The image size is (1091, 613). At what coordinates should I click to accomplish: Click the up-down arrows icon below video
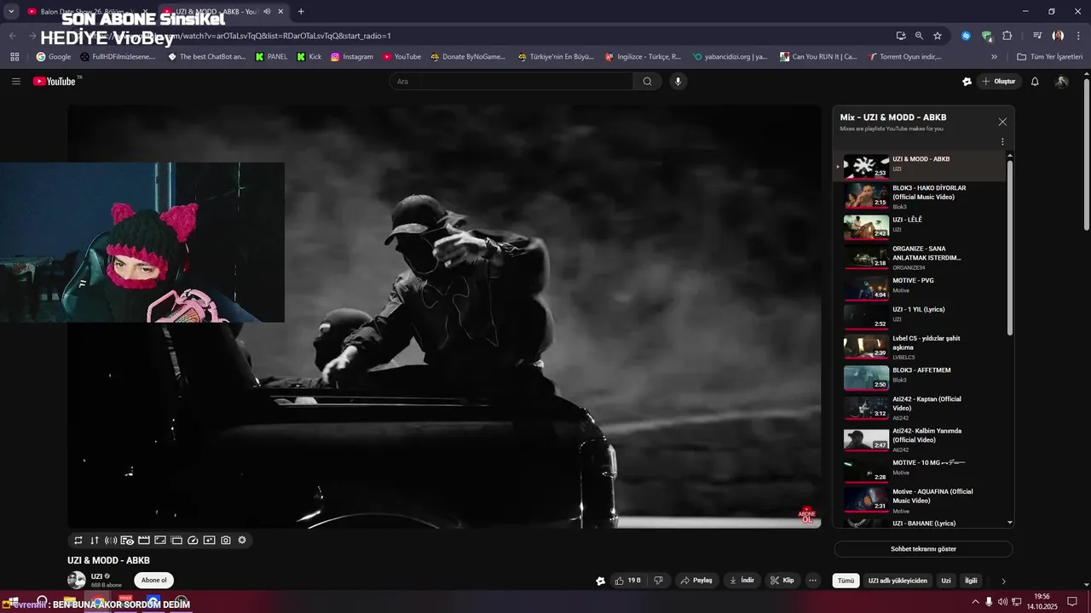[x=95, y=540]
